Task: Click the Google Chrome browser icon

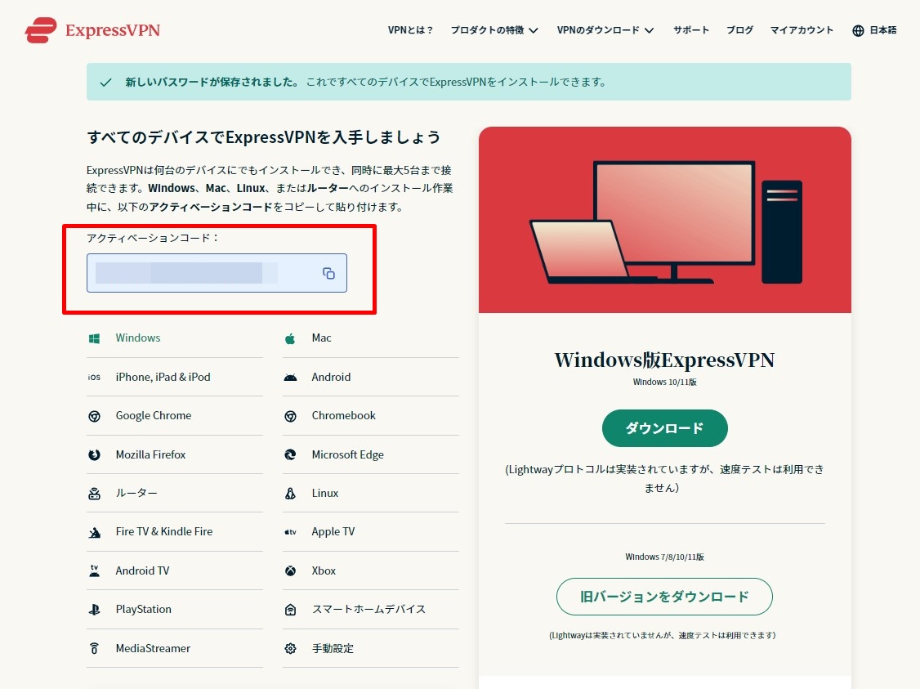Action: 95,415
